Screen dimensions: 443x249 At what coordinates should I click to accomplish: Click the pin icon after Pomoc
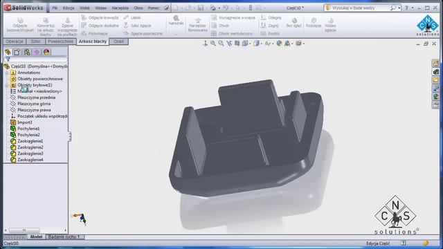[167, 8]
